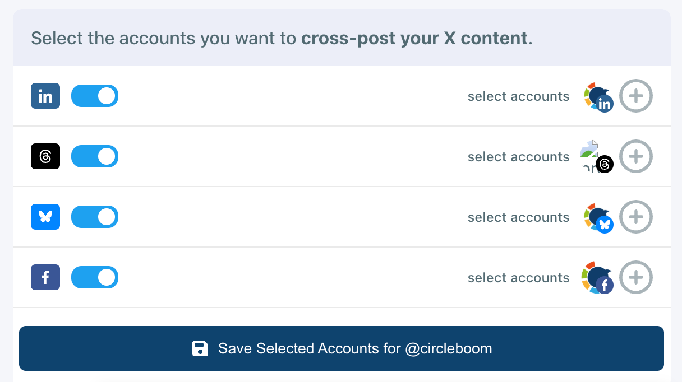Click the LinkedIn platform icon
The image size is (682, 382).
click(45, 96)
